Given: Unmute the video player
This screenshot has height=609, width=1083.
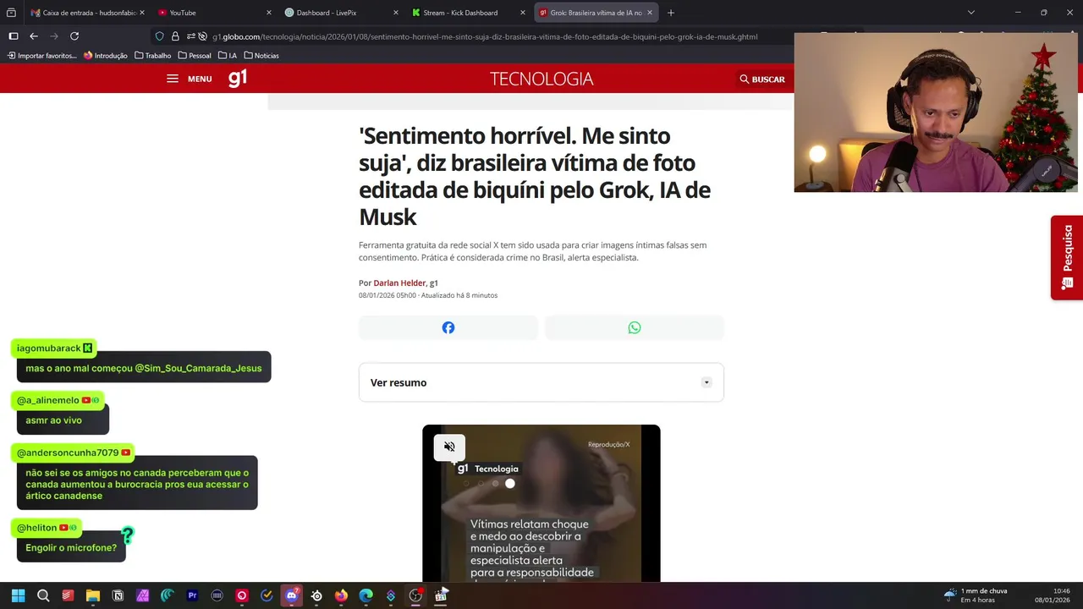Looking at the screenshot, I should click(x=449, y=447).
